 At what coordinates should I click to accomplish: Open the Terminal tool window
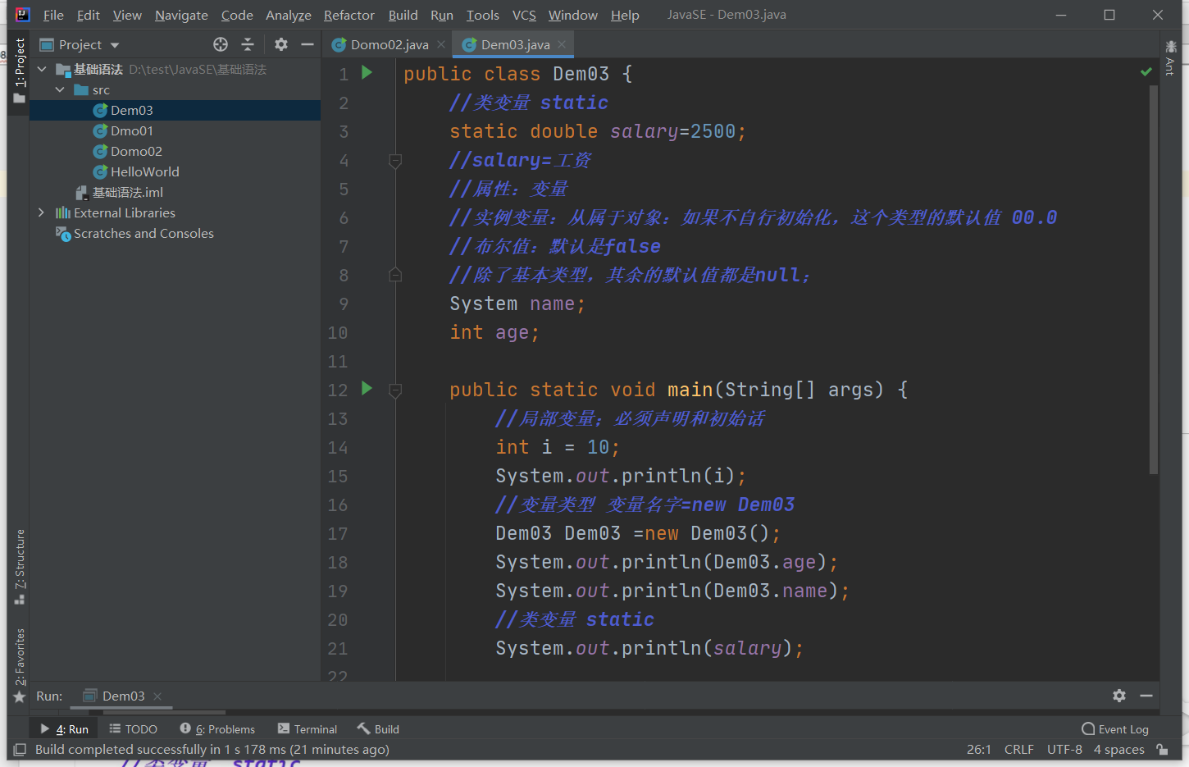click(x=307, y=729)
